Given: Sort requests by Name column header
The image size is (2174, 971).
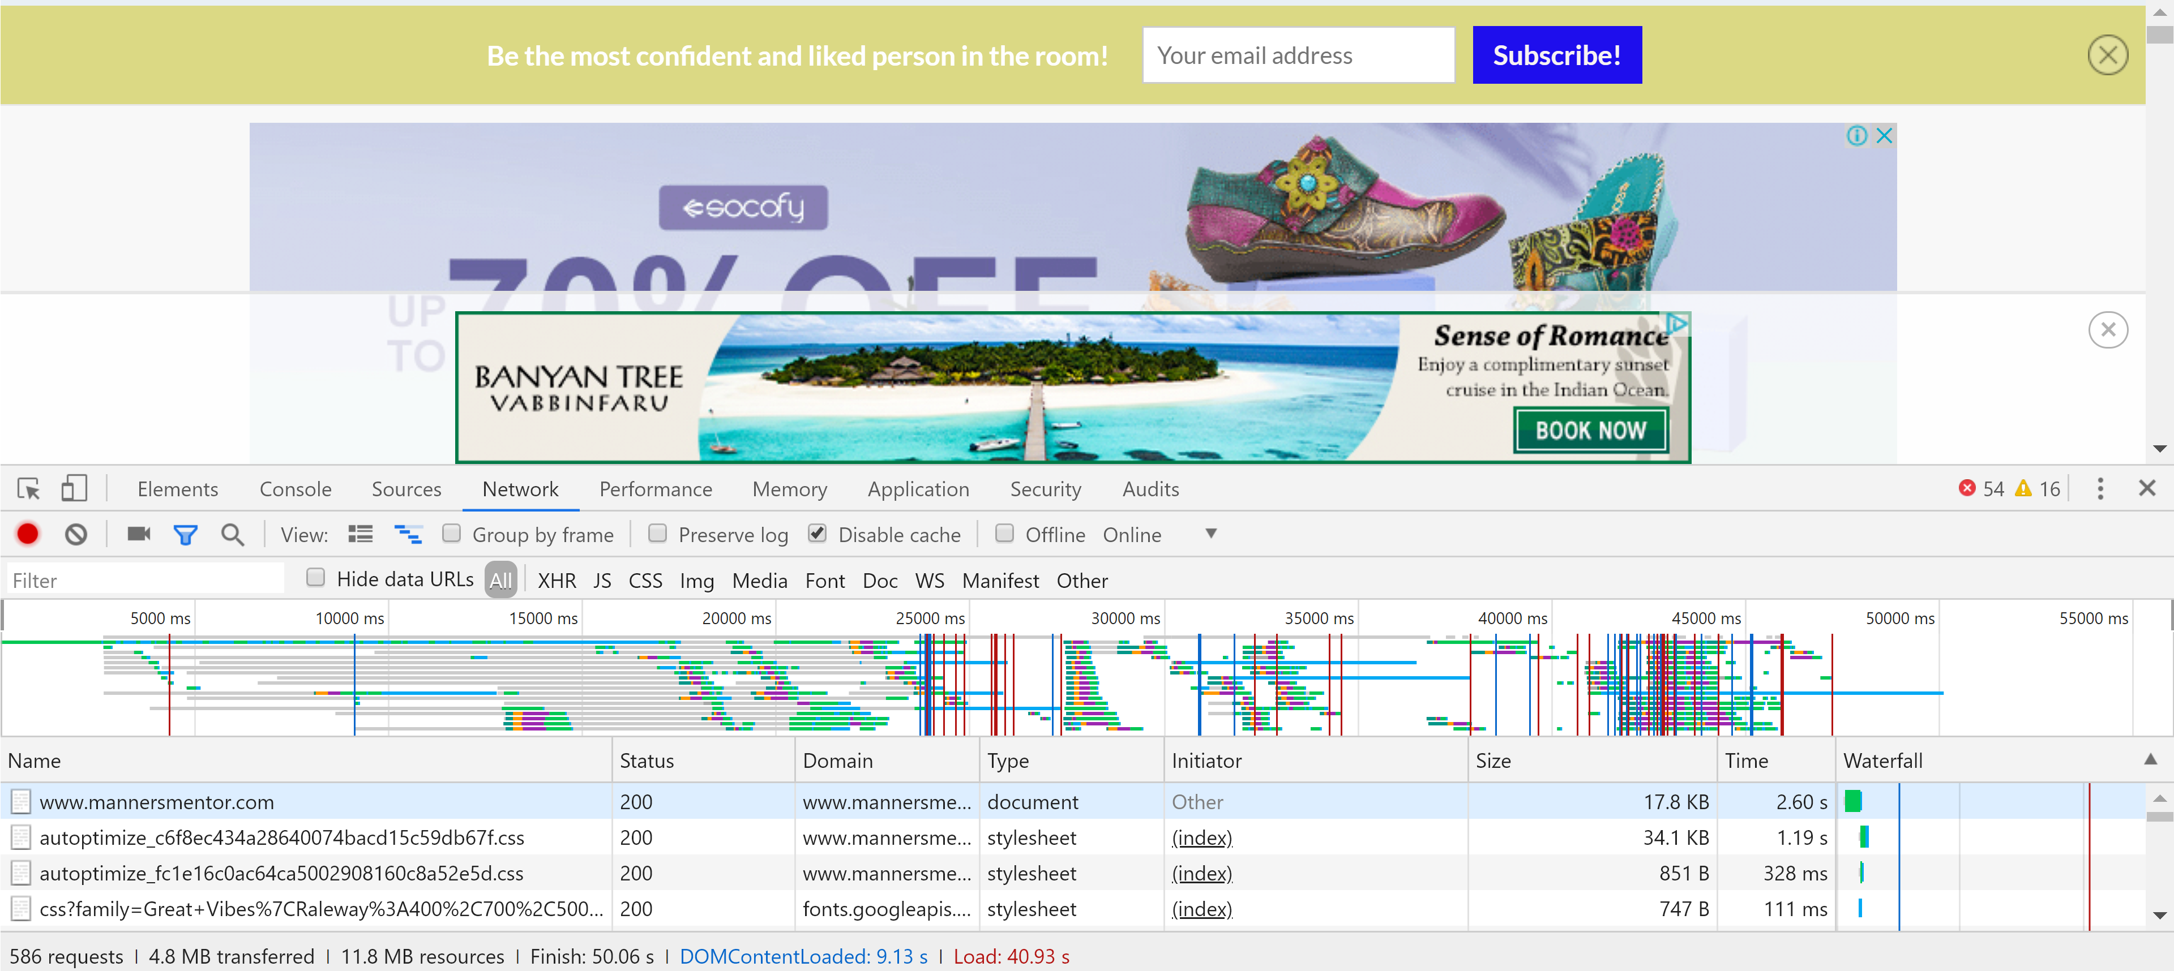Looking at the screenshot, I should click(x=306, y=760).
